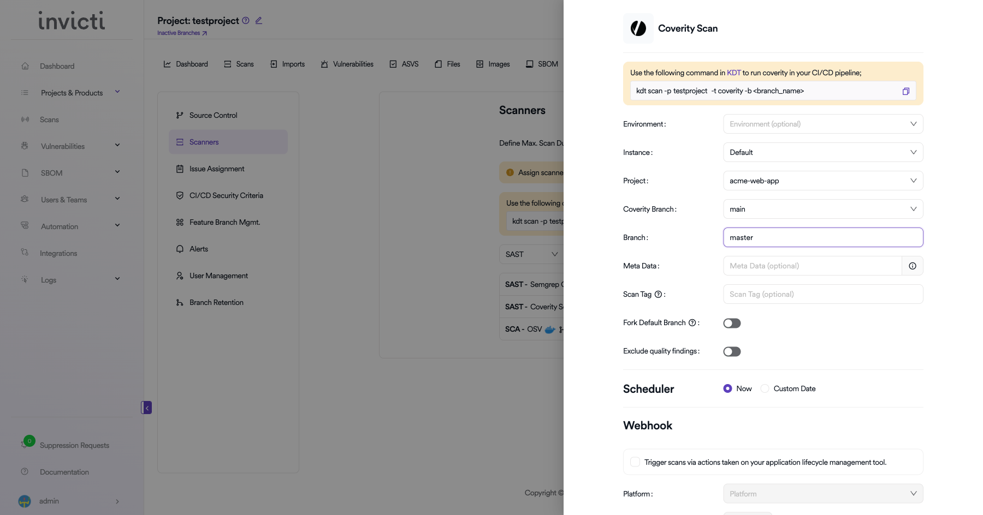Check the Trigger scans via actions checkbox
The height and width of the screenshot is (515, 983).
click(635, 462)
